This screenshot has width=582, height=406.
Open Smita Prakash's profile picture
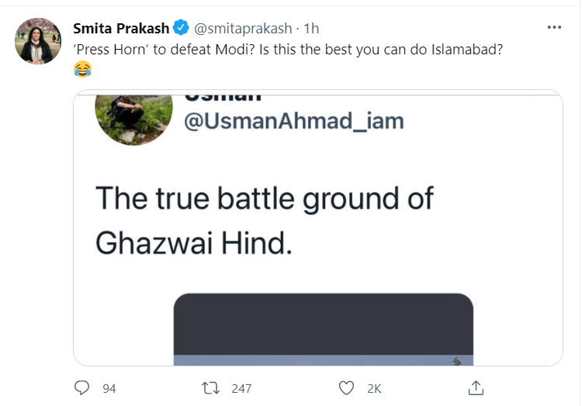pyautogui.click(x=38, y=40)
